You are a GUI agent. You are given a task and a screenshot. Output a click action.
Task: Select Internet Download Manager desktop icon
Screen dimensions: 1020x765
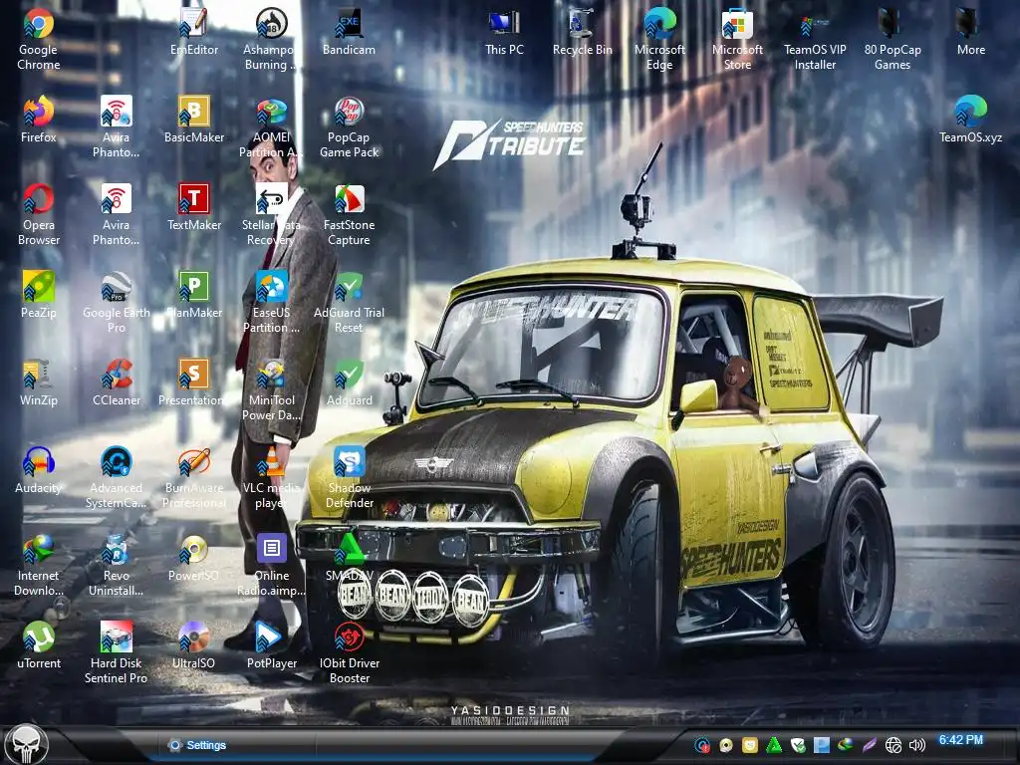click(39, 565)
